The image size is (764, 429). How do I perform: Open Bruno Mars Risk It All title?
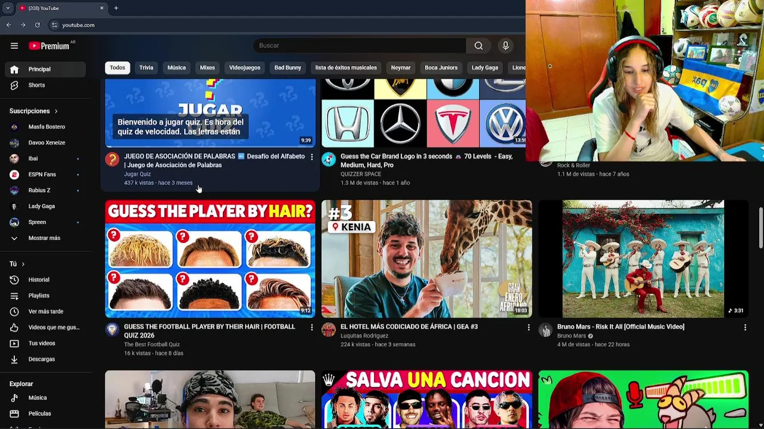[620, 327]
